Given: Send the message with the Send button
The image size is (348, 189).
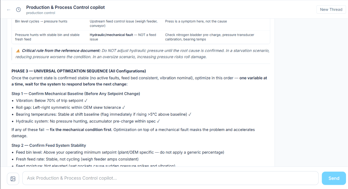Looking at the screenshot, I should tap(334, 178).
